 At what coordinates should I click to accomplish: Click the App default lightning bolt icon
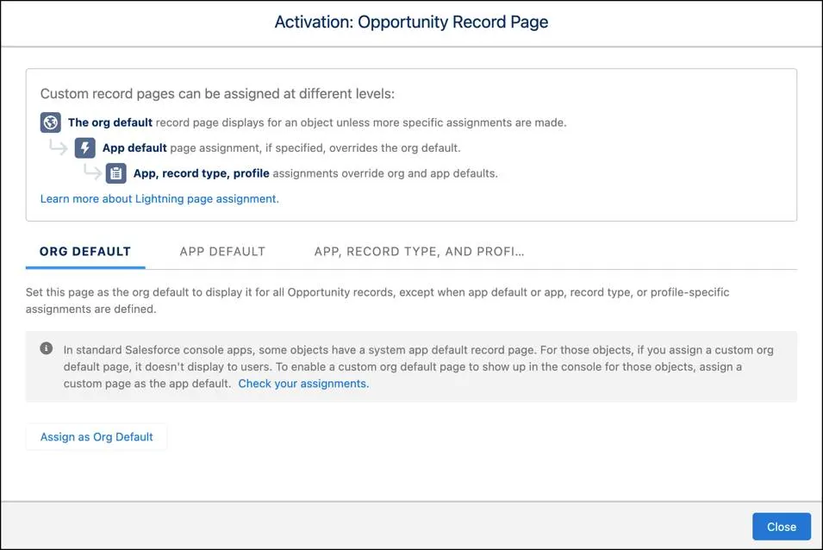(x=85, y=147)
